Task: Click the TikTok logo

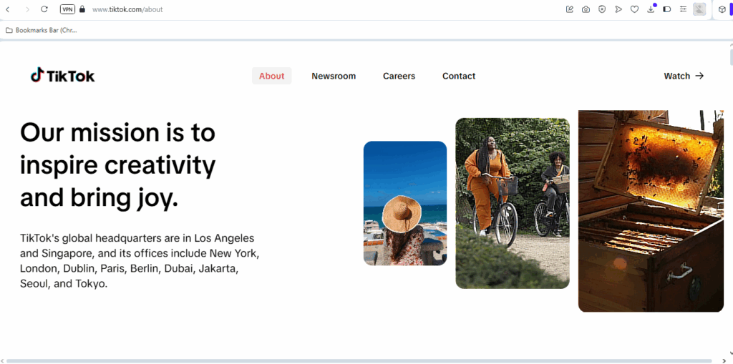Action: (x=62, y=76)
